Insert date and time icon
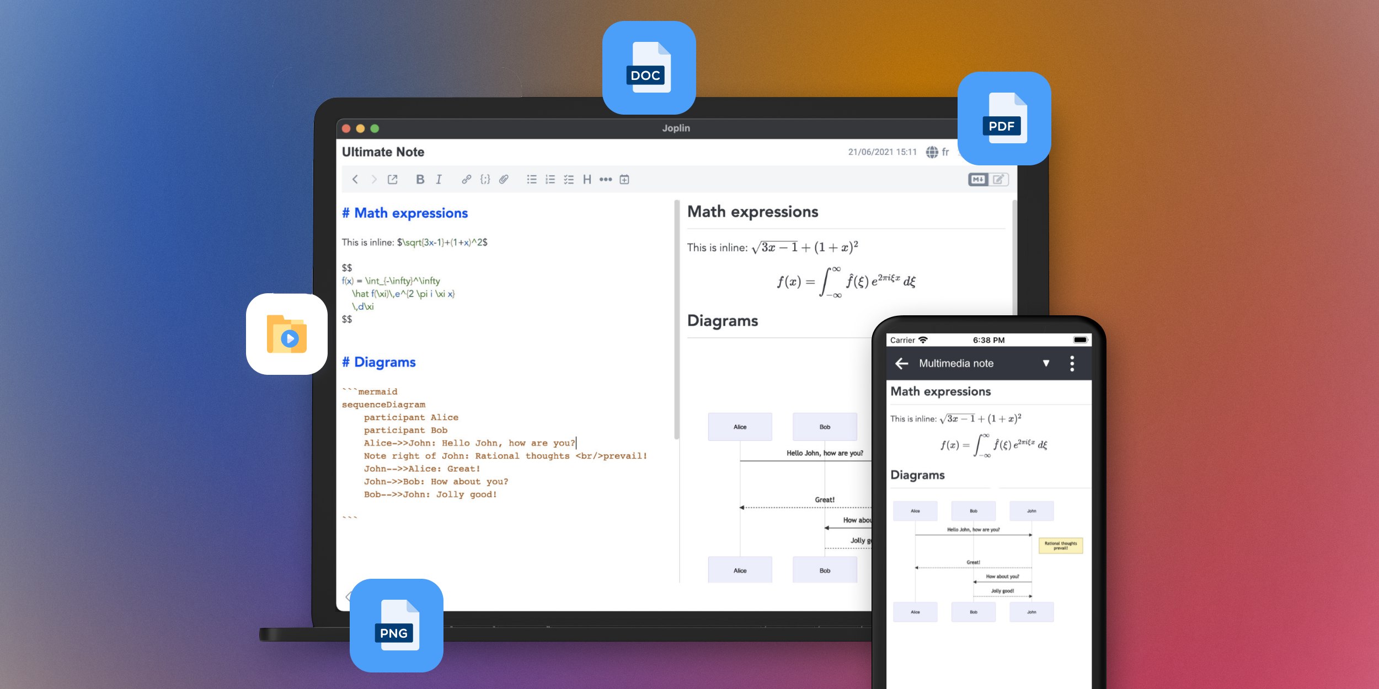 624,179
